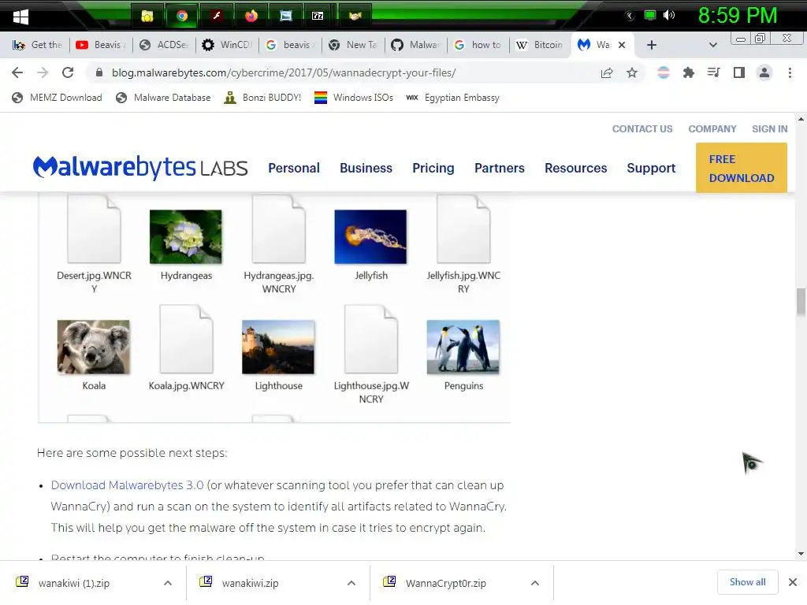807x605 pixels.
Task: Go back to previous page
Action: (x=17, y=72)
